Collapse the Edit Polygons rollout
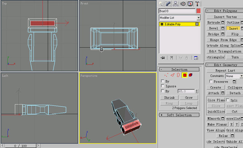Viewport: 243px width, 148px height. click(x=225, y=11)
